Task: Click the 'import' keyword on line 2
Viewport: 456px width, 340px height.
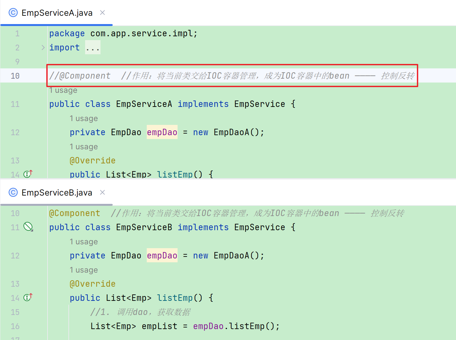Action: pos(65,48)
